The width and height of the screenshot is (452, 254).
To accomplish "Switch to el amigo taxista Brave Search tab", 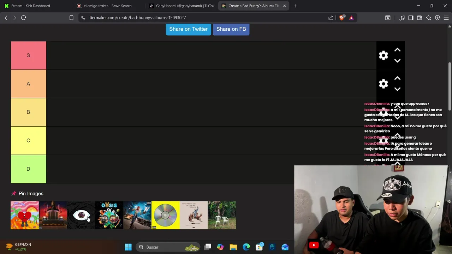I will (x=108, y=6).
